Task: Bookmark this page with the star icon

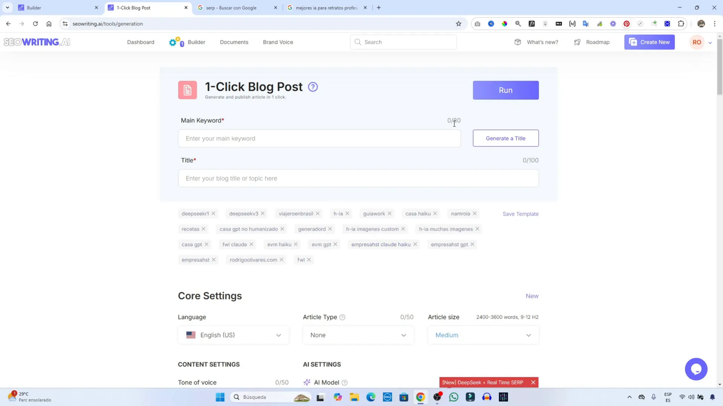Action: [459, 24]
